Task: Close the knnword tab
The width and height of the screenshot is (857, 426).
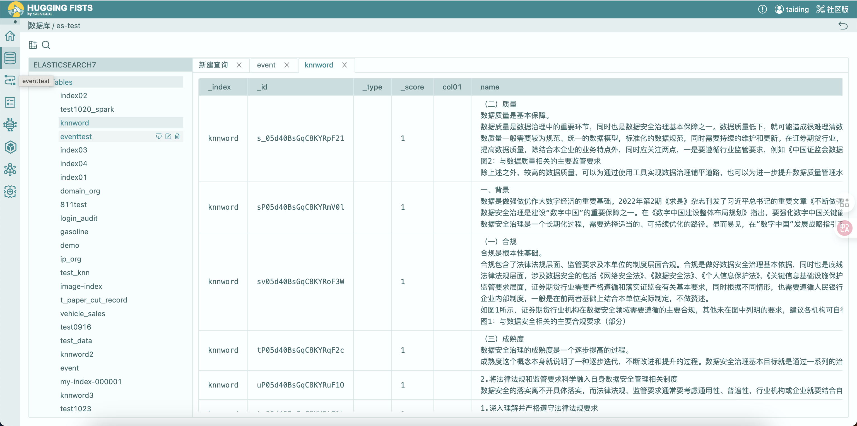Action: tap(344, 65)
